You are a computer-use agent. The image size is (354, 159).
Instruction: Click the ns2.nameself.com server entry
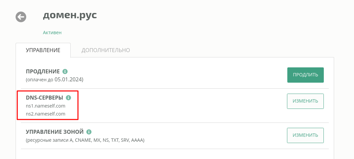coord(45,114)
